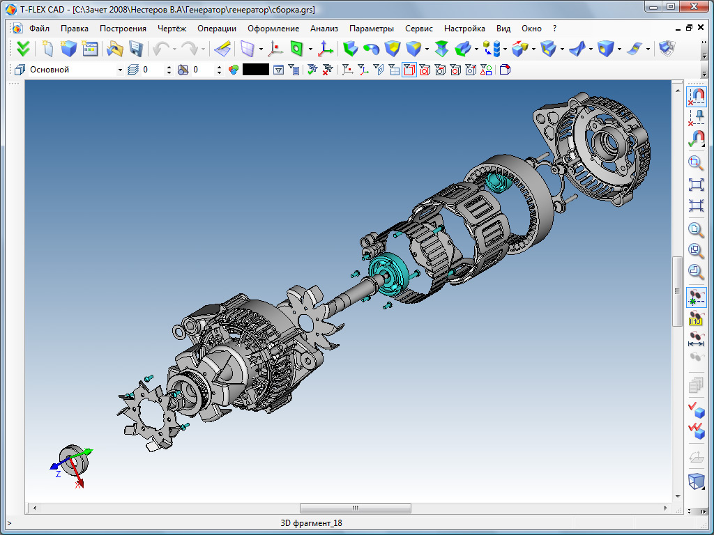The height and width of the screenshot is (535, 714).
Task: Toggle the highlighted glasses visibility mode
Action: pos(697,297)
